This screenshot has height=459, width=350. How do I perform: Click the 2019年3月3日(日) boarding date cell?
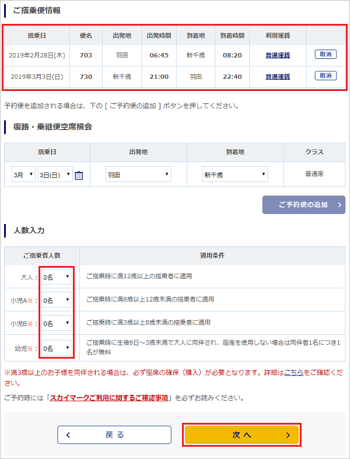tap(36, 76)
